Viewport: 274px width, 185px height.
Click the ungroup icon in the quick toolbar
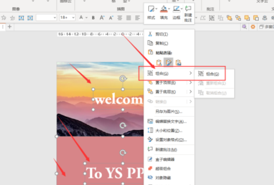221,18
